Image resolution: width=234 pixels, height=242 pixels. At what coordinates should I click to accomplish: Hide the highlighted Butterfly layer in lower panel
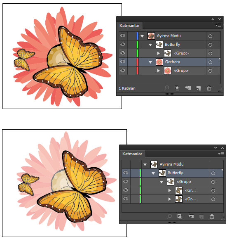(x=126, y=173)
